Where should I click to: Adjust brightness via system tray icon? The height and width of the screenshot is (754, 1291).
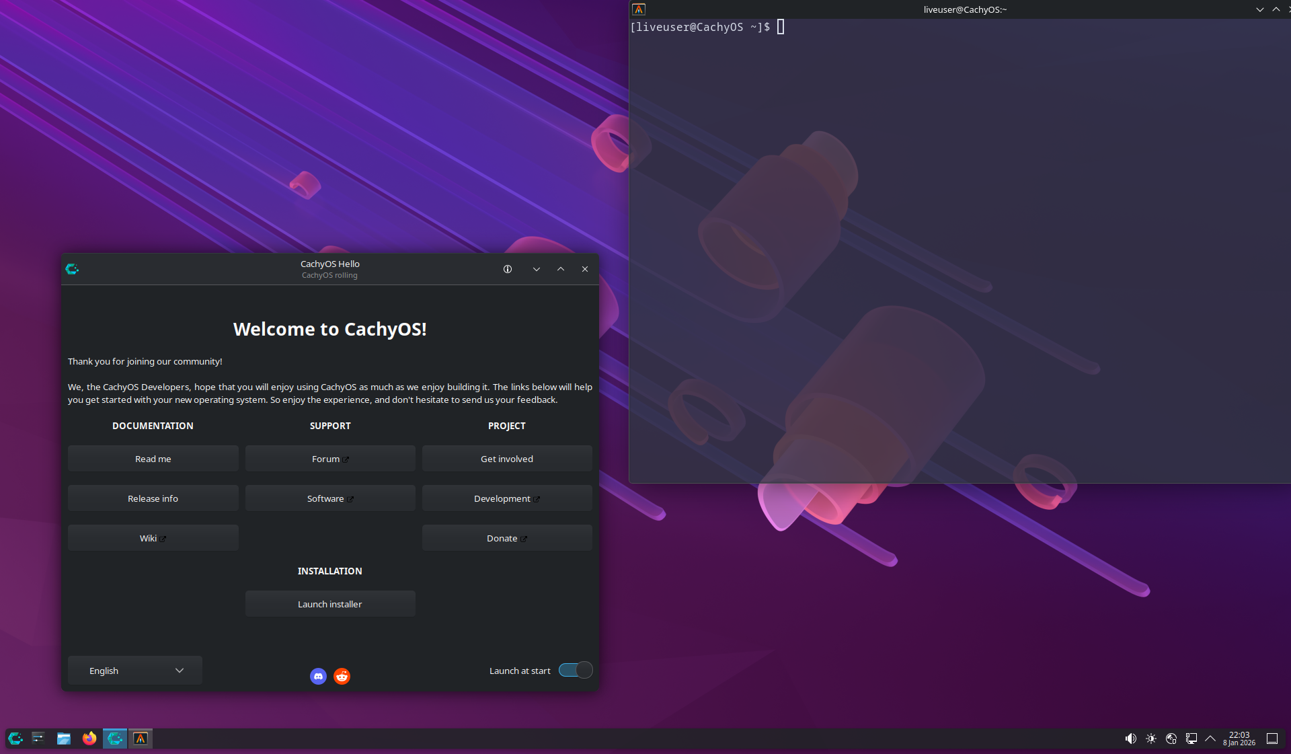[1150, 738]
